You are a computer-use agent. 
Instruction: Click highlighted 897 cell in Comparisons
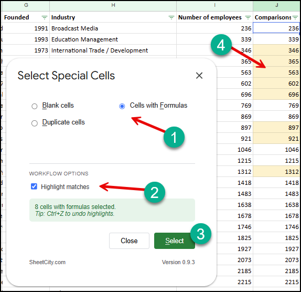point(276,128)
